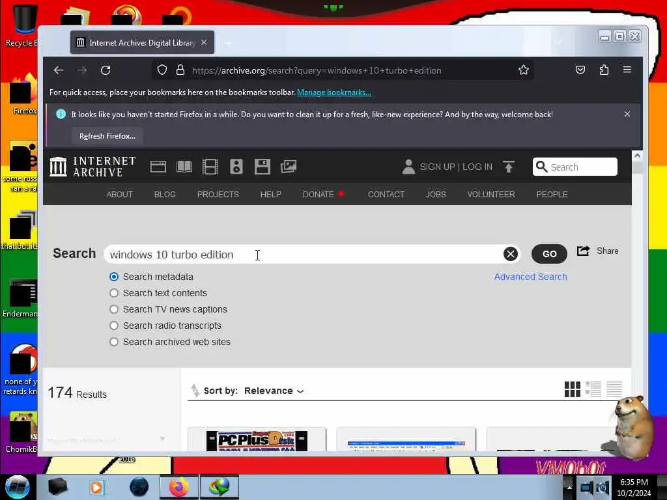Expand the Firefox list all tabs chevron
The width and height of the screenshot is (667, 500).
[558, 42]
